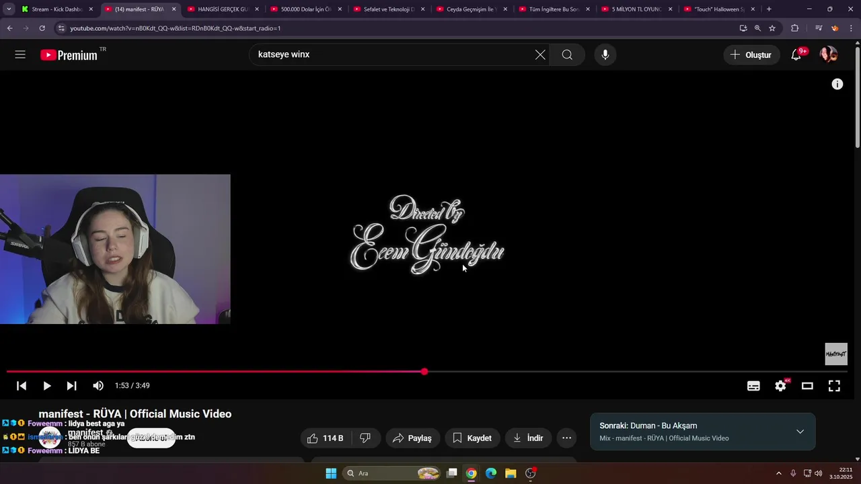Click the magnifier search button

pos(567,54)
